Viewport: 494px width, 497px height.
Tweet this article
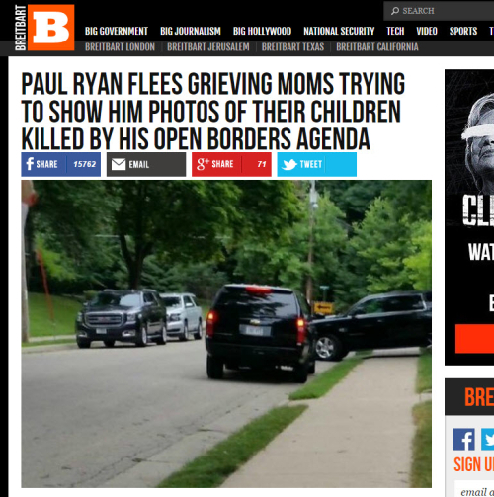click(317, 164)
